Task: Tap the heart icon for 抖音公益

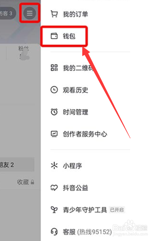Action: (x=54, y=188)
